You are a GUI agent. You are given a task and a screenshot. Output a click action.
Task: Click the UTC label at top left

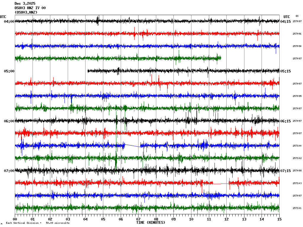(x=3, y=17)
